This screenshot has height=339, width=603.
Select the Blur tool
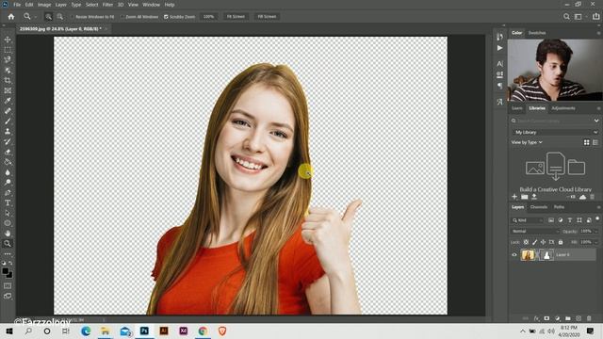(x=8, y=172)
